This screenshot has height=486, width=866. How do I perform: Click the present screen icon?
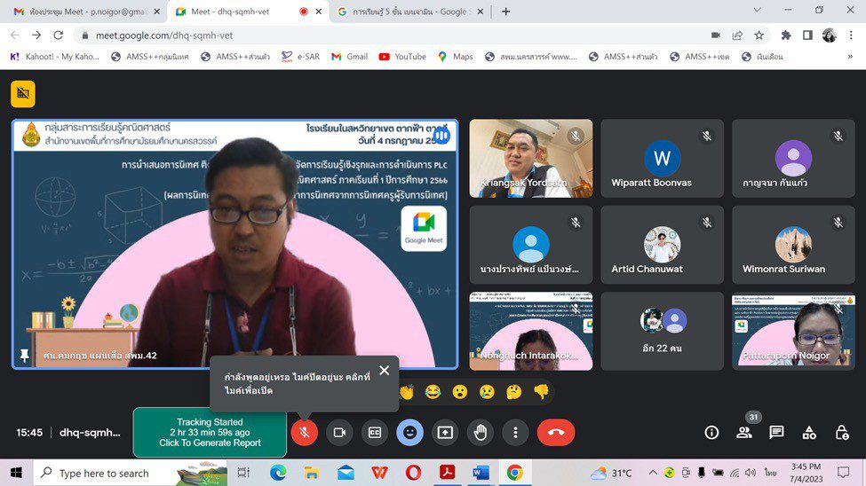click(445, 433)
